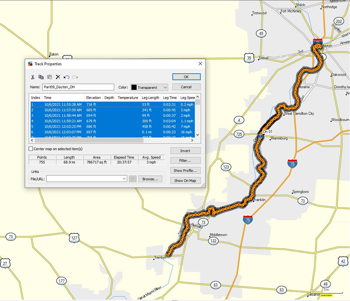Click the Eaton city label on map
This screenshot has height=301, width=350.
pyautogui.click(x=54, y=54)
